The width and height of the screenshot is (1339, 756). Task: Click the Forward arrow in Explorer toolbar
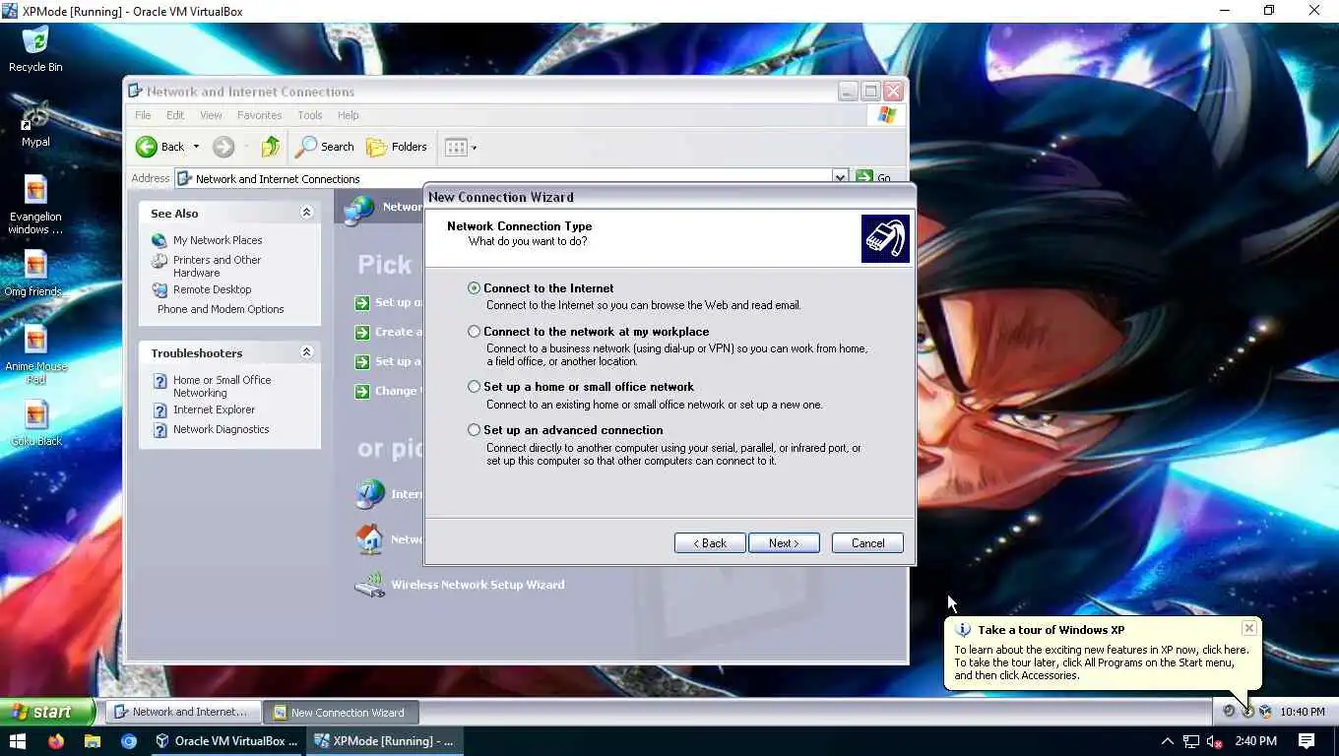(x=223, y=147)
